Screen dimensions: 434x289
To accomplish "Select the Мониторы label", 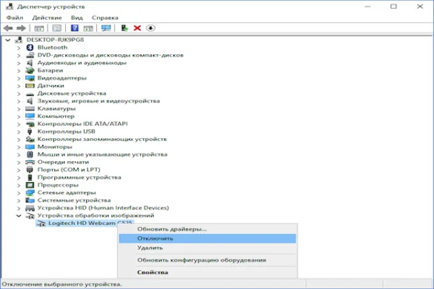I will (x=55, y=147).
